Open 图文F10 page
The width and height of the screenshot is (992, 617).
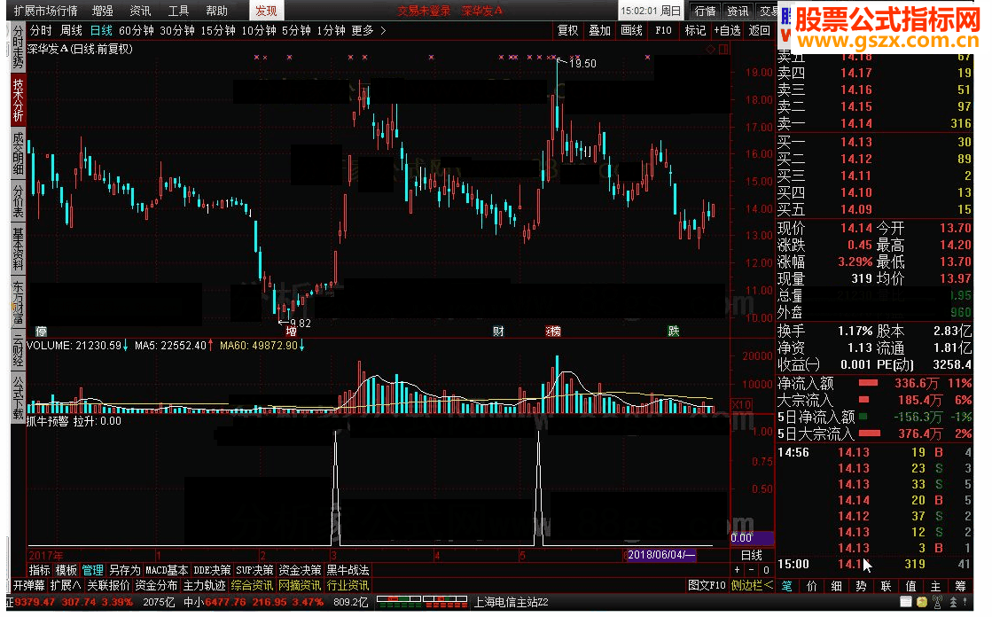tap(707, 585)
